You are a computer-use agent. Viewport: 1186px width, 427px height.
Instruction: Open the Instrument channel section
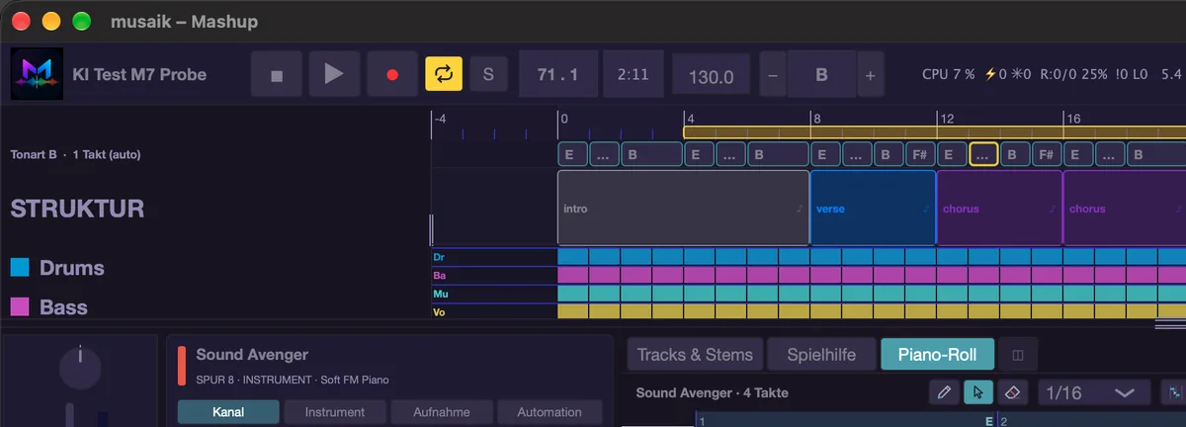coord(334,412)
